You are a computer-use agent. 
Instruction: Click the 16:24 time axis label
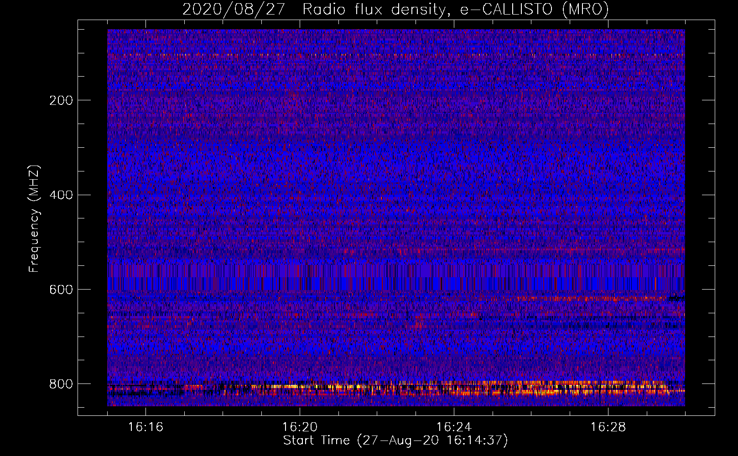point(454,427)
